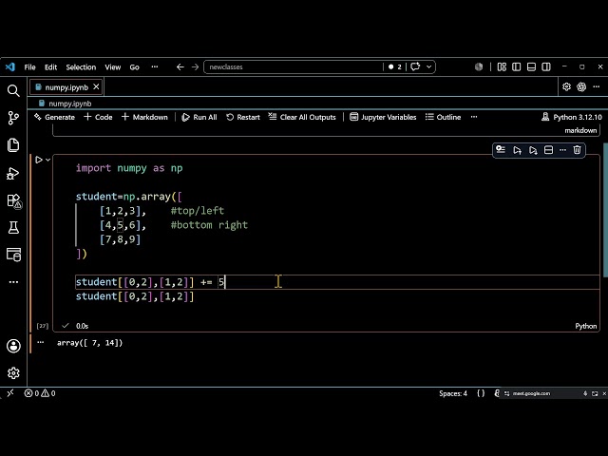This screenshot has height=456, width=608.
Task: Open the Manage gear at bottom left
Action: (x=13, y=373)
